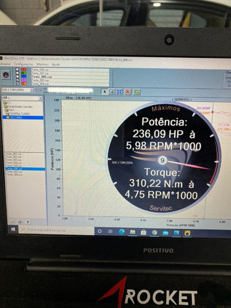Open the Configurações menu
This screenshot has height=308, width=231.
tap(24, 64)
